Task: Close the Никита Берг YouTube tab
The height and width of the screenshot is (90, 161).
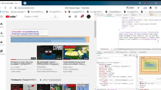Action: pos(20,3)
